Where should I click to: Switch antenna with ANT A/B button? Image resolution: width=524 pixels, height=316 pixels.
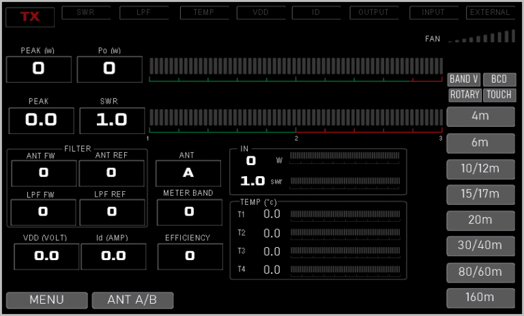coord(132,300)
